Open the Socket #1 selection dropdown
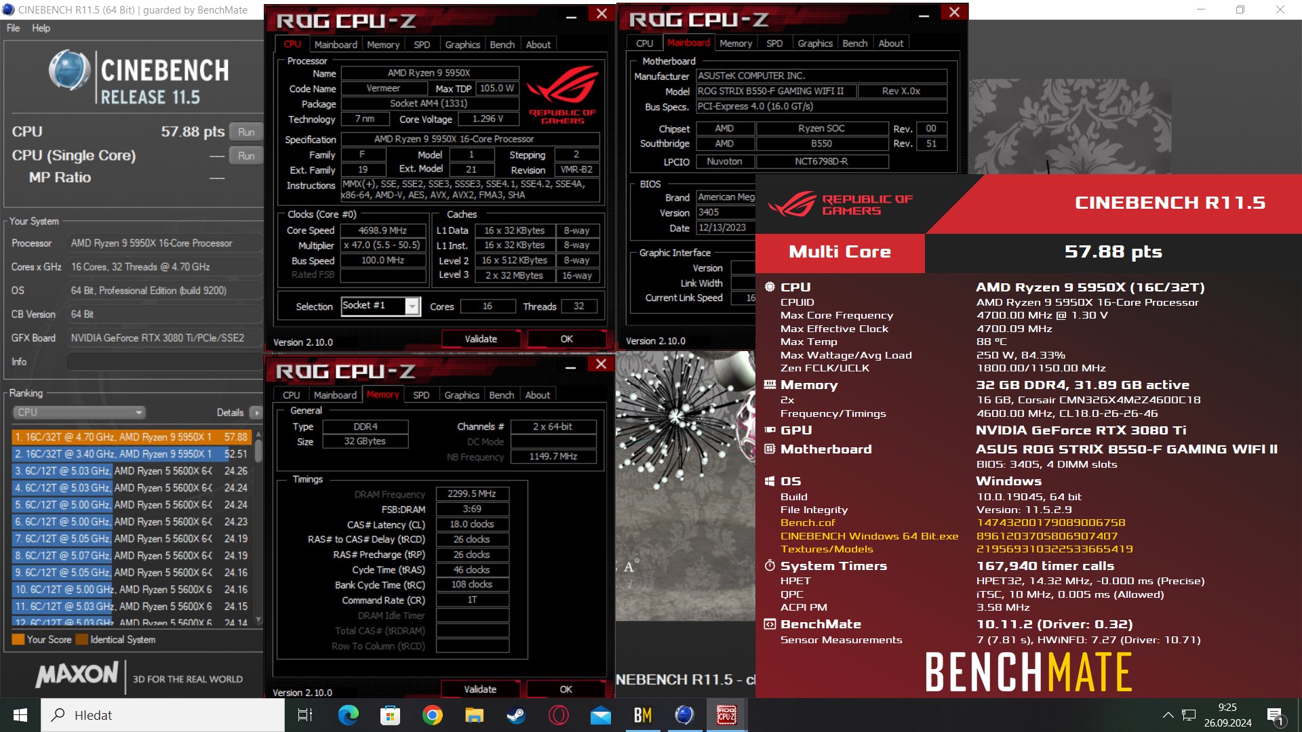1302x732 pixels. pos(412,306)
